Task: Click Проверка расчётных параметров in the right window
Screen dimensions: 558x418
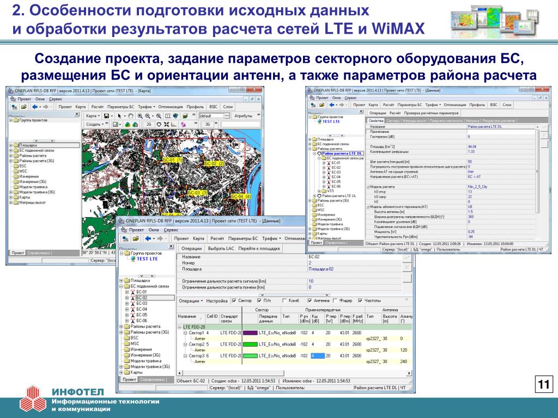Action: [x=432, y=113]
